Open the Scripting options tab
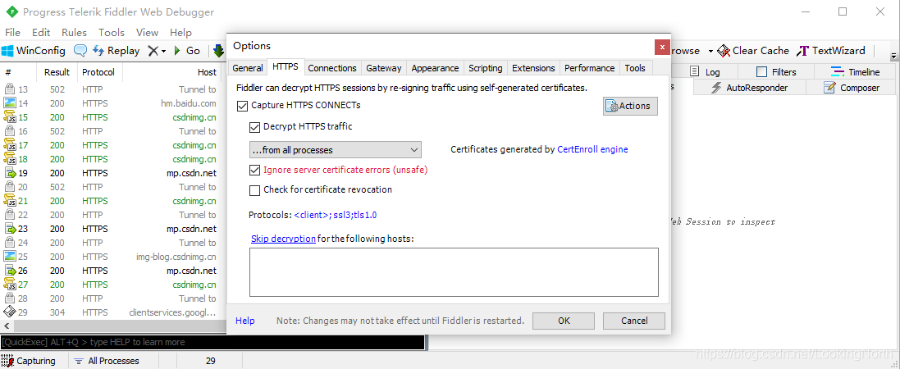Screen dimensions: 900x369 [485, 68]
